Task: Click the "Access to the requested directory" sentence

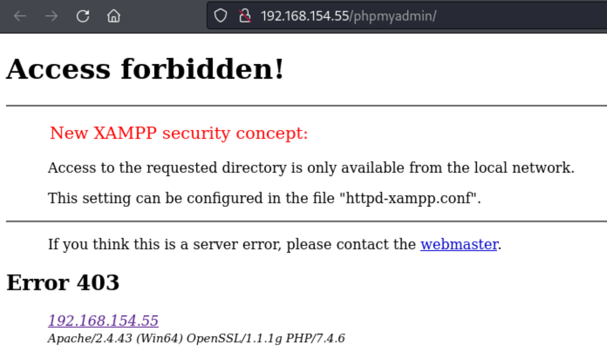Action: pos(311,168)
